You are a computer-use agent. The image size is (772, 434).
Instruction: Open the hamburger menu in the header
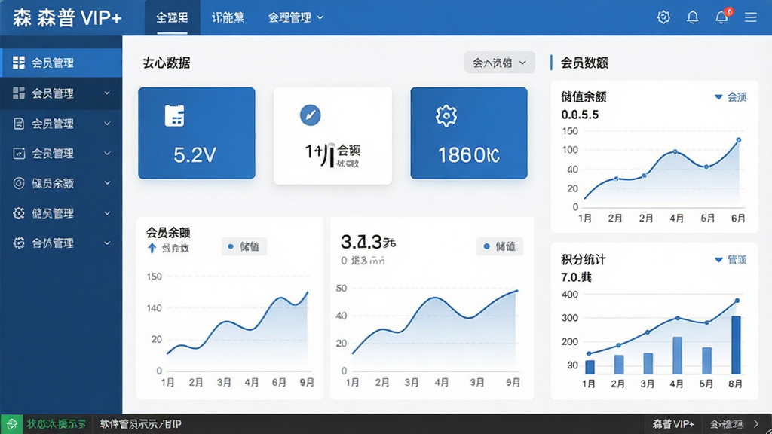(x=750, y=17)
